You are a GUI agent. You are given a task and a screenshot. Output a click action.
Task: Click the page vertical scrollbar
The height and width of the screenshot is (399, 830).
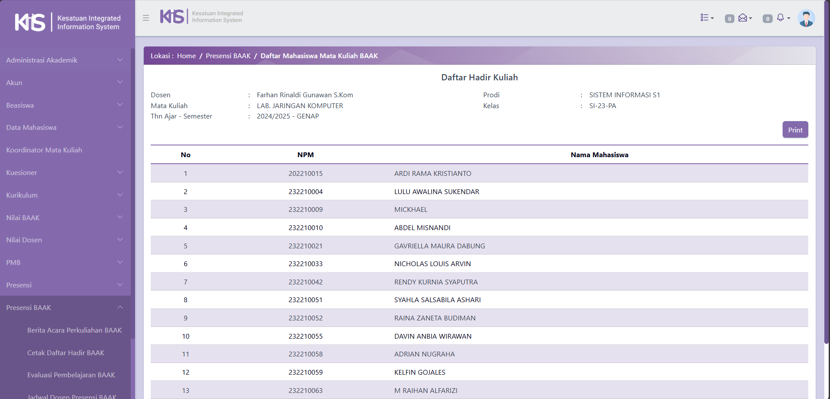[827, 174]
